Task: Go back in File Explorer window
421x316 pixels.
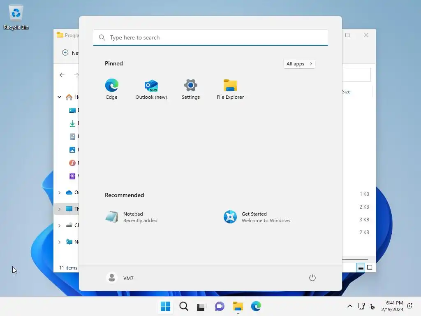Action: click(62, 75)
